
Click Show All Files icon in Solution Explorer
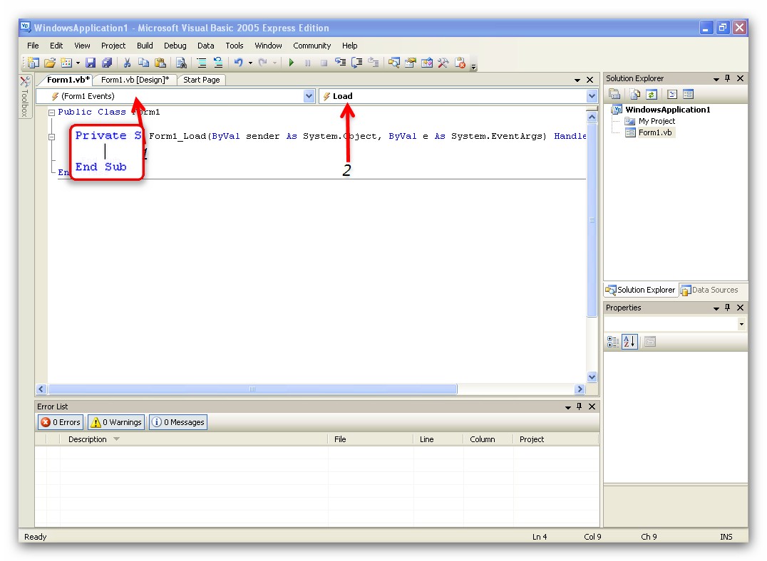(635, 94)
